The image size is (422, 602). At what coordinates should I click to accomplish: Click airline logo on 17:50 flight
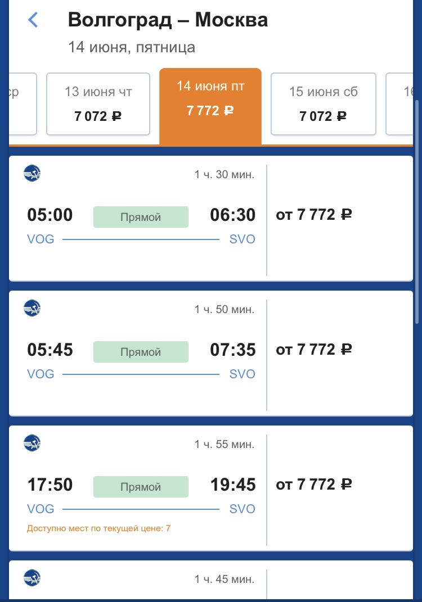32,443
